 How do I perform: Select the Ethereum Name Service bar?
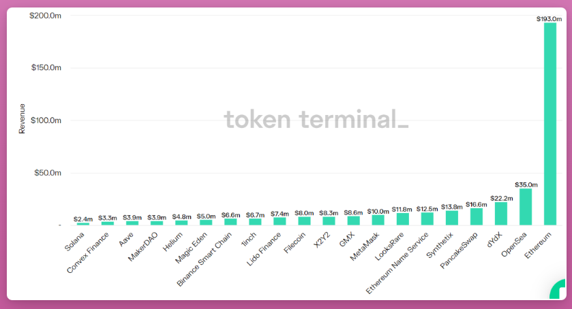point(427,218)
